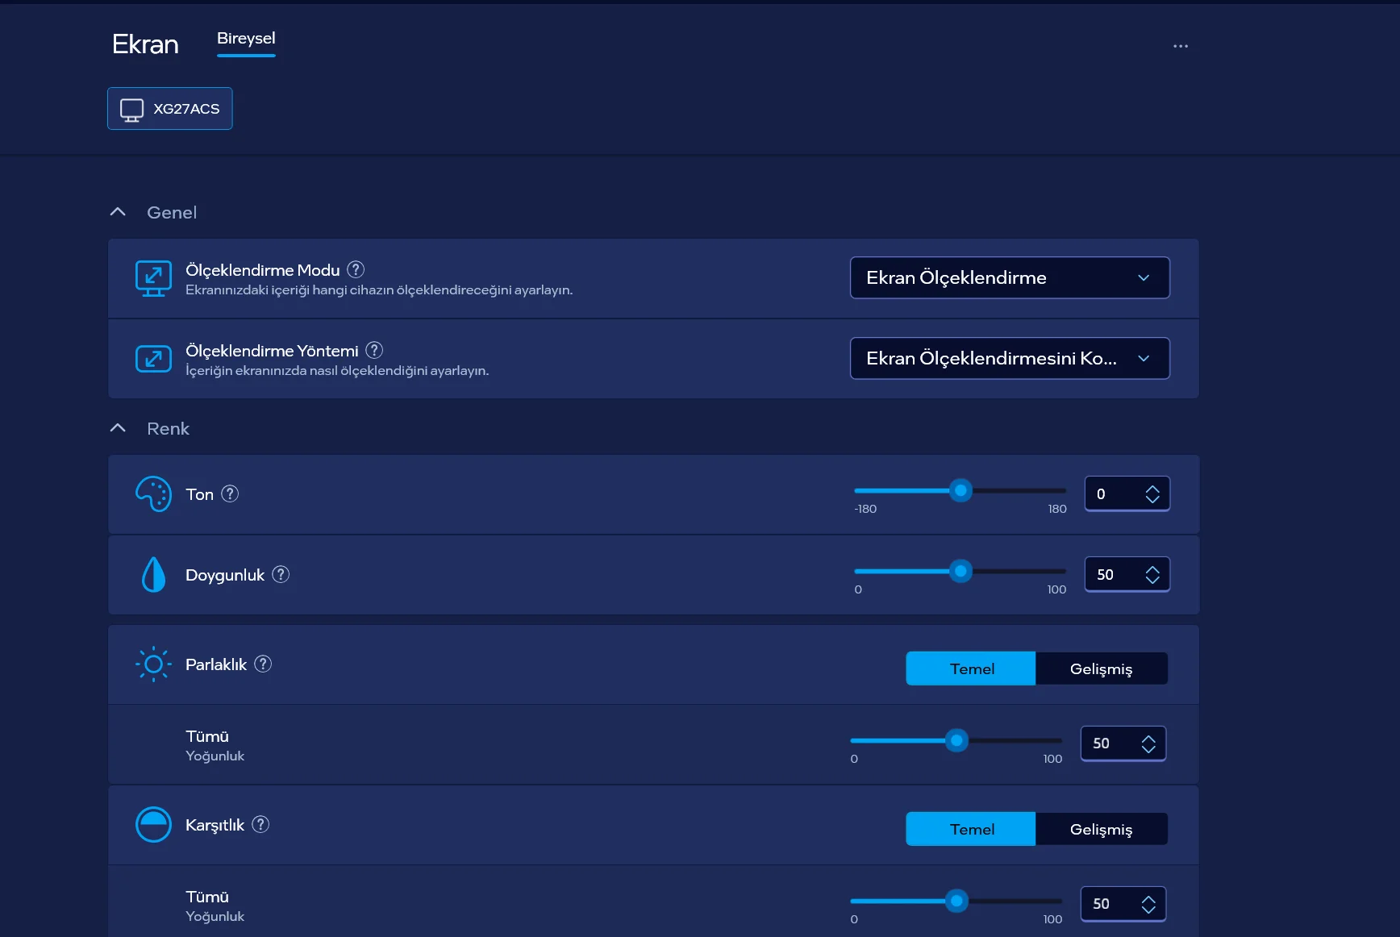Raise Parlaklık Tümü value with up arrow

click(x=1148, y=739)
